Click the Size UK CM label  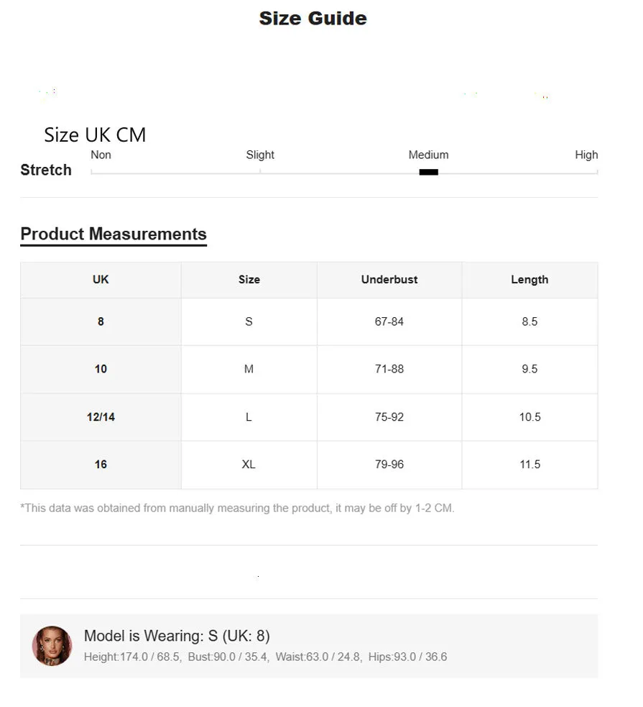tap(95, 134)
